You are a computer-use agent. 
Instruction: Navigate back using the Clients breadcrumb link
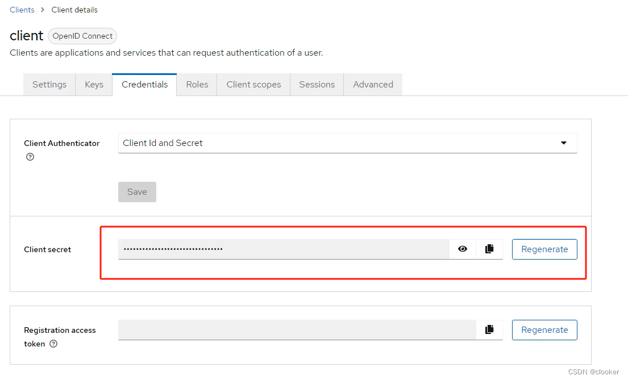coord(22,10)
